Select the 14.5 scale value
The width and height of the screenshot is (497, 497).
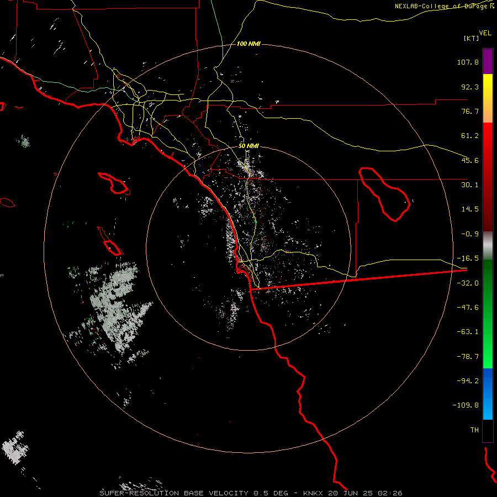tap(470, 209)
